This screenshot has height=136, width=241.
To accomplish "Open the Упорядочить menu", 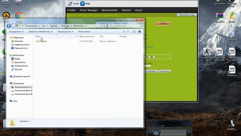I will coord(16,32).
